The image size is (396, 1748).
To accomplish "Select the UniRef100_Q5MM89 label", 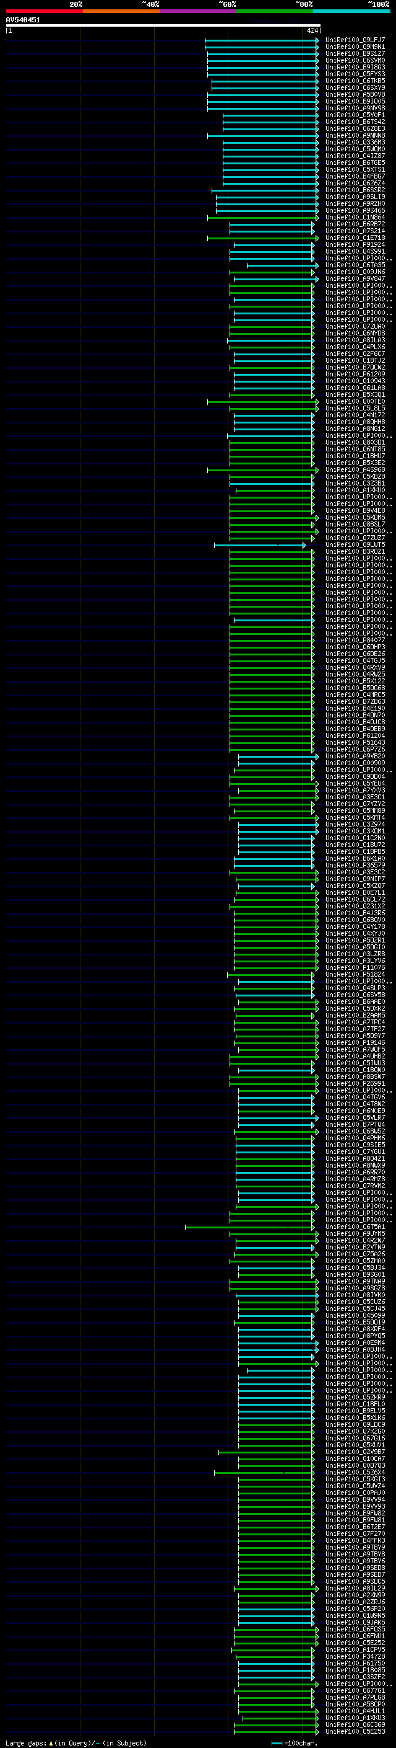I will (355, 810).
